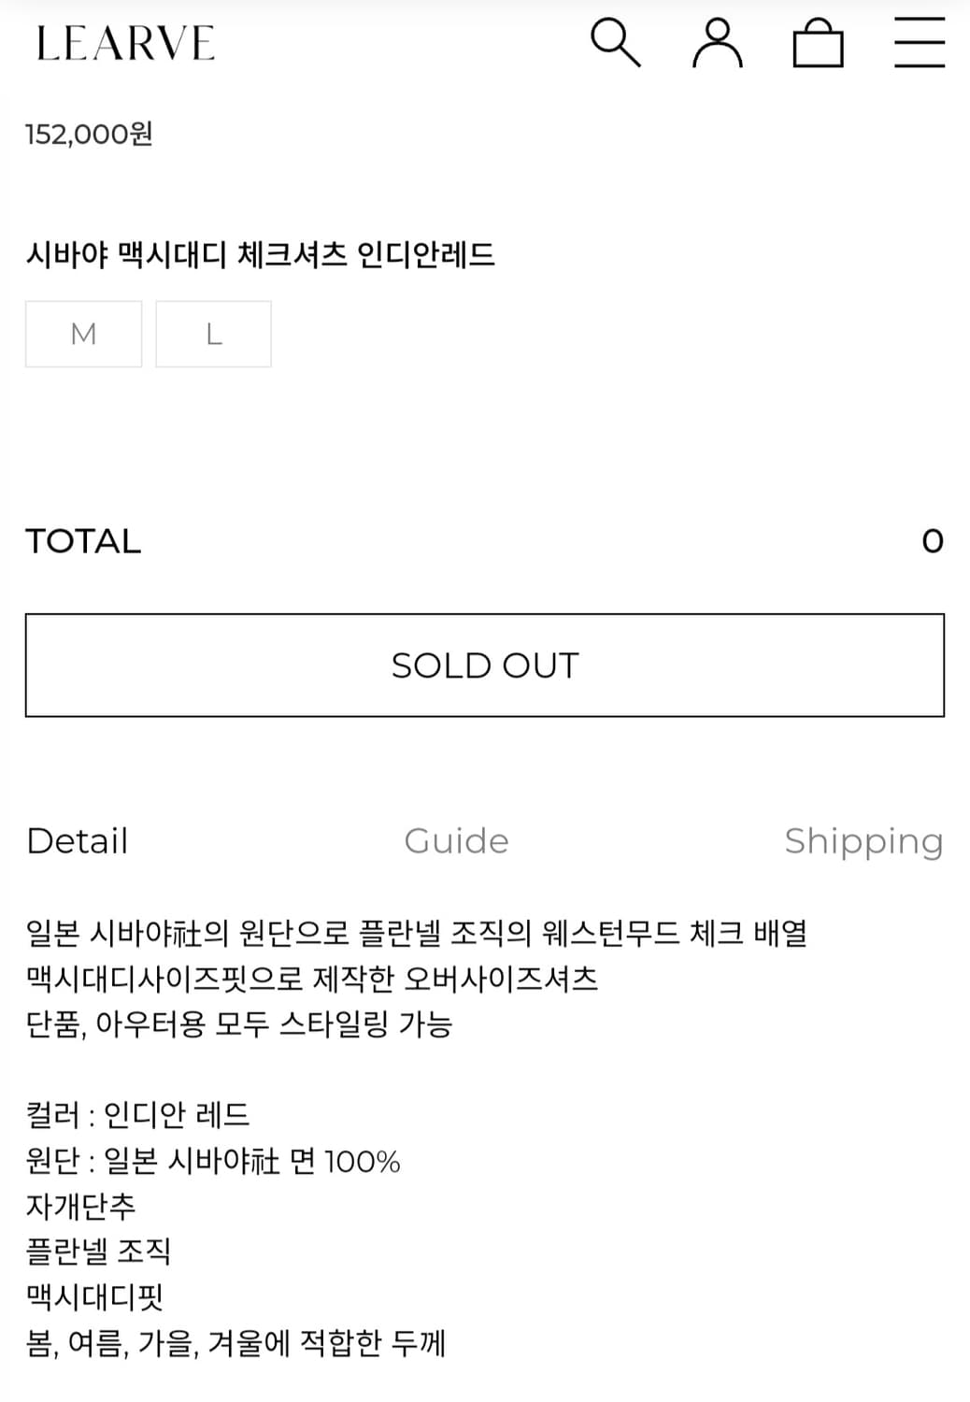Switch to the Guide tab
This screenshot has height=1402, width=970.
pos(456,841)
